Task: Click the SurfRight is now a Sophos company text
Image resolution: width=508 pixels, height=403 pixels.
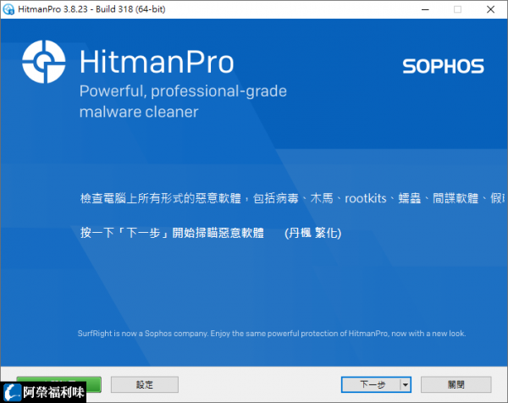Action: (272, 334)
